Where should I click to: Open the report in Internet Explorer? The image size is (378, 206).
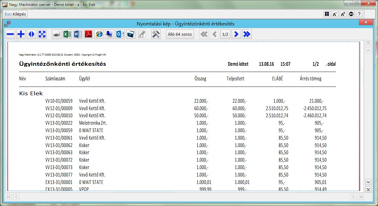[x=99, y=34]
